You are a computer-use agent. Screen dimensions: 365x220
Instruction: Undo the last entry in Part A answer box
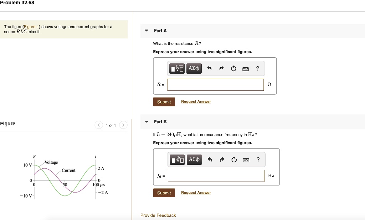tap(210, 68)
